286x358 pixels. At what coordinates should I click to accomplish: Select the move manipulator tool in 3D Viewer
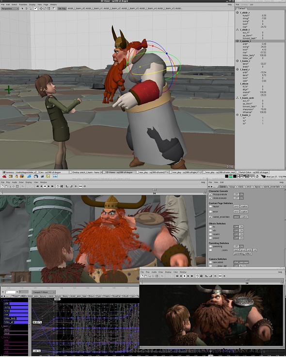41,8
